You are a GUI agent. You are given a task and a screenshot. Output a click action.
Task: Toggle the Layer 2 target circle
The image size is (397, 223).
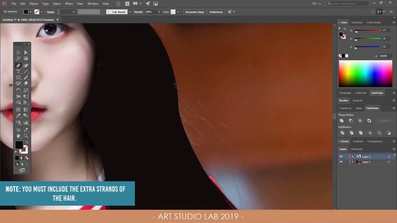coord(389,157)
